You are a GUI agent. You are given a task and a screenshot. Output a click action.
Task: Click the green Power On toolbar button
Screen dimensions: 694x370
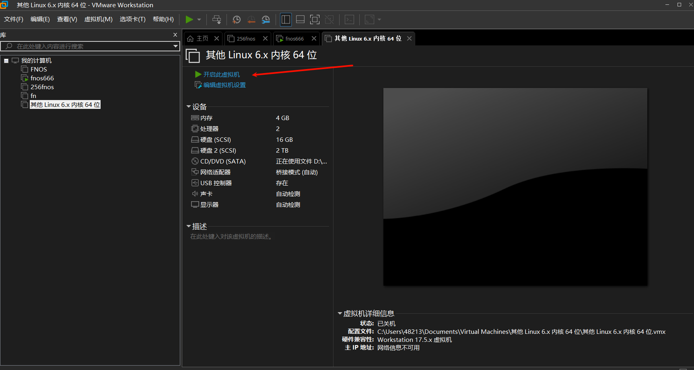tap(189, 19)
